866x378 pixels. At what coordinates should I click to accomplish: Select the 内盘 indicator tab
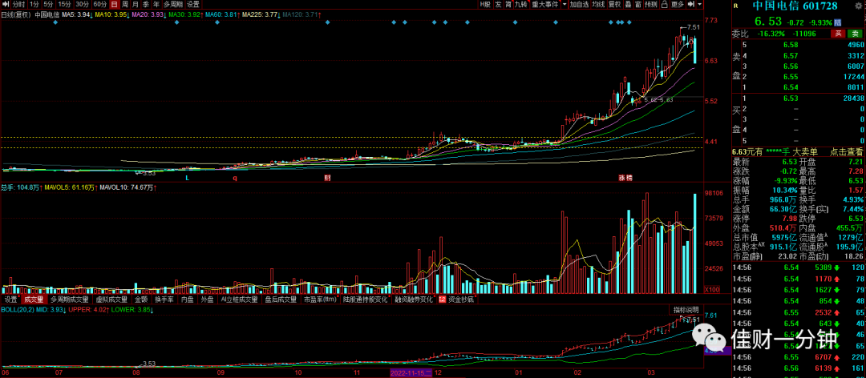pos(187,300)
